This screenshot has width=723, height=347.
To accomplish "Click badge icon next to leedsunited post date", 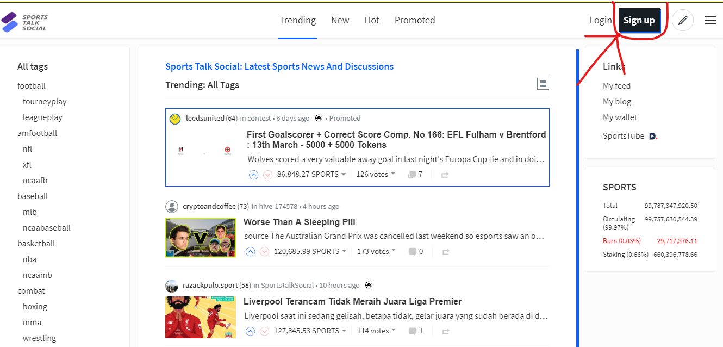I will click(x=319, y=118).
